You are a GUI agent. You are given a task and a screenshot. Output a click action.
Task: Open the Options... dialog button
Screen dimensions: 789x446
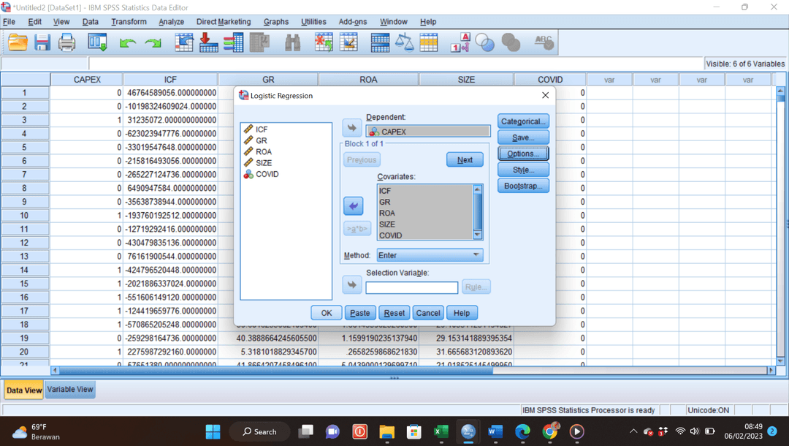coord(523,154)
